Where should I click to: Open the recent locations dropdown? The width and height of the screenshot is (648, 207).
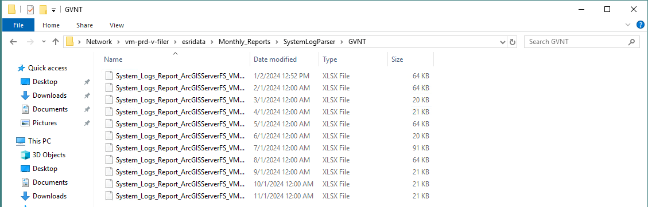point(44,42)
